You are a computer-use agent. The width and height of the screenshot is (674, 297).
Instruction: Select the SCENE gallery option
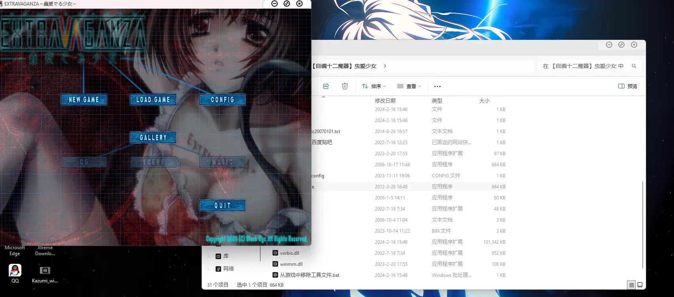(x=153, y=162)
